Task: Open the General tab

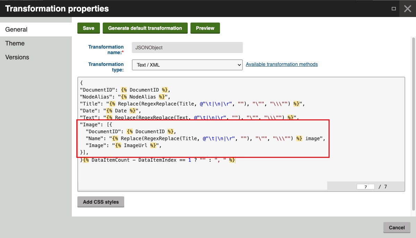Action: point(16,29)
